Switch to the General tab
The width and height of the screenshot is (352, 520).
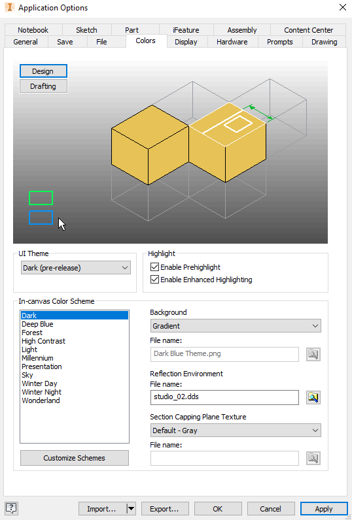26,42
